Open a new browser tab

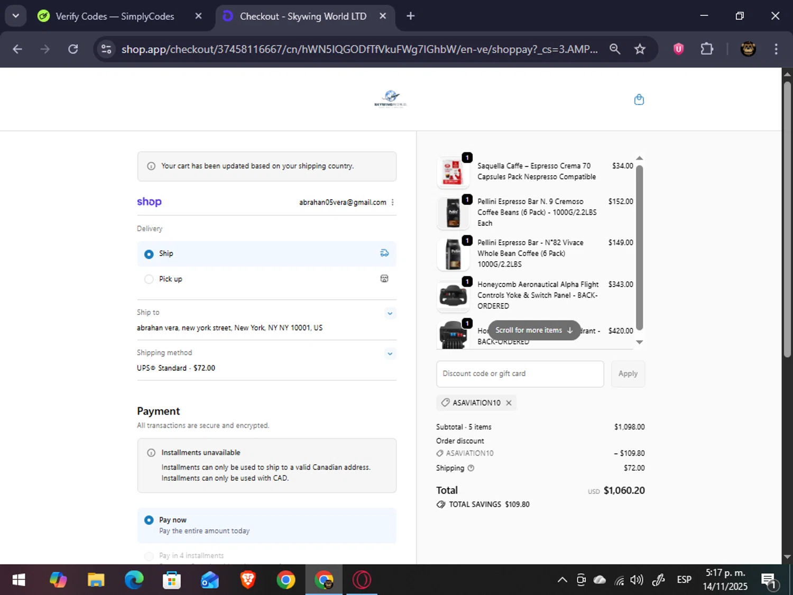[410, 16]
